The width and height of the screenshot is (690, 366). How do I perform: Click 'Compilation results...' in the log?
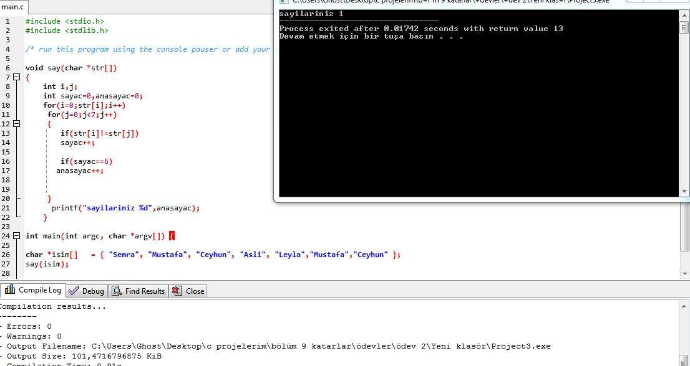tap(53, 306)
